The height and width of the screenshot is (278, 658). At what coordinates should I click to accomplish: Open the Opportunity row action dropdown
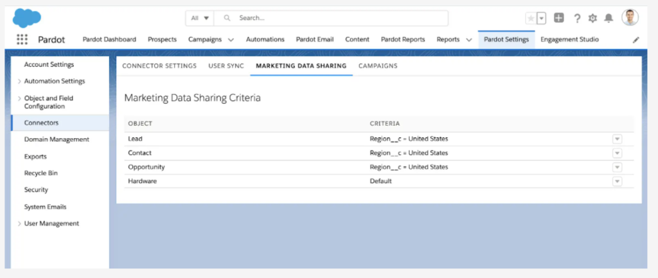pos(617,168)
